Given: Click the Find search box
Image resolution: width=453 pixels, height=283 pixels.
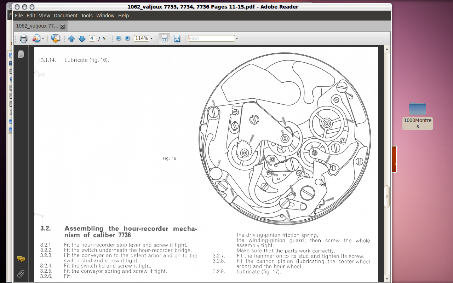Looking at the screenshot, I should [x=211, y=38].
